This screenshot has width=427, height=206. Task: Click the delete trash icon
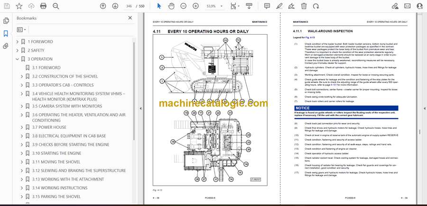tap(304, 6)
